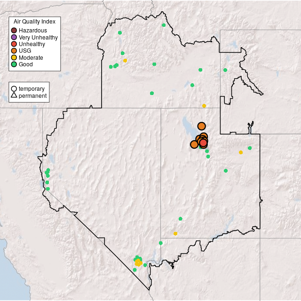Click the permanent triangle symbol in legend
This screenshot has width=301, height=301.
[x=14, y=96]
